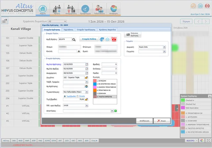
Task: Go to next year Έτος button
Action: [94, 141]
